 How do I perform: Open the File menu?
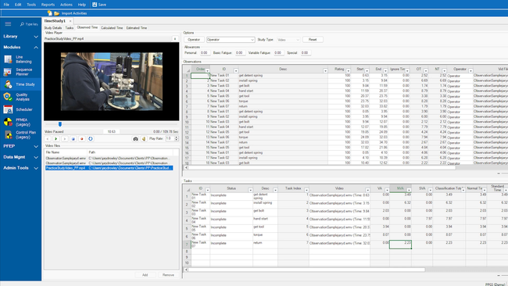tap(6, 5)
